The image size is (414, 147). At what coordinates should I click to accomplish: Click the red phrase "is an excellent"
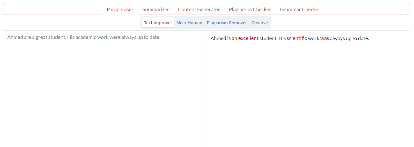coord(243,38)
